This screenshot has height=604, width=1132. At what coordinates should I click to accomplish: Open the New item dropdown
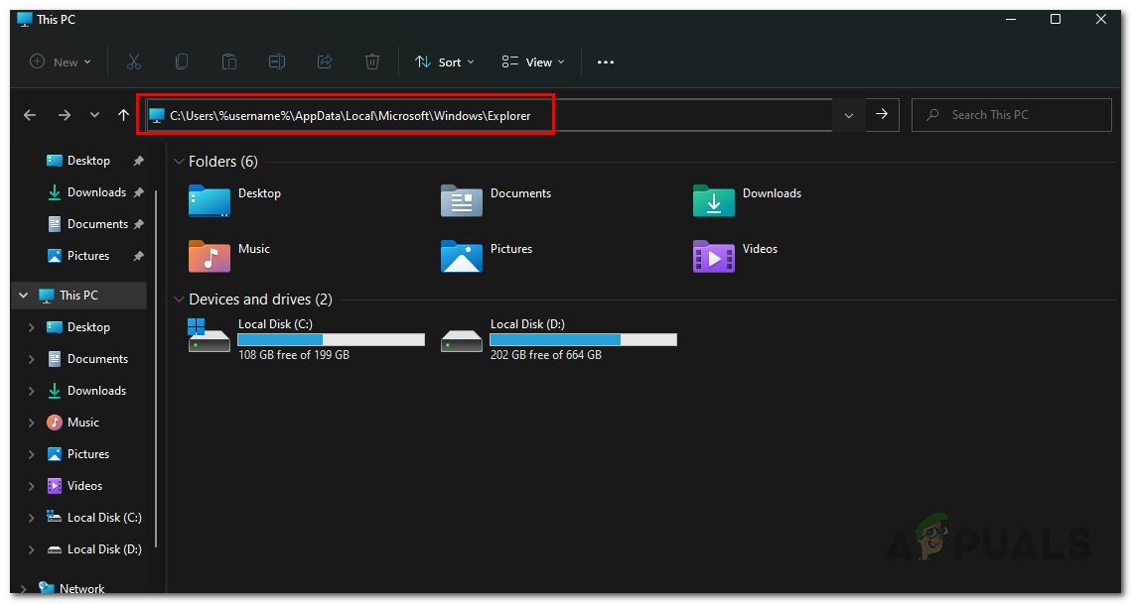pos(61,61)
